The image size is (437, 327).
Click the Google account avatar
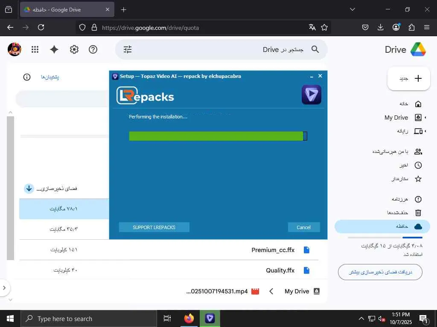(15, 49)
